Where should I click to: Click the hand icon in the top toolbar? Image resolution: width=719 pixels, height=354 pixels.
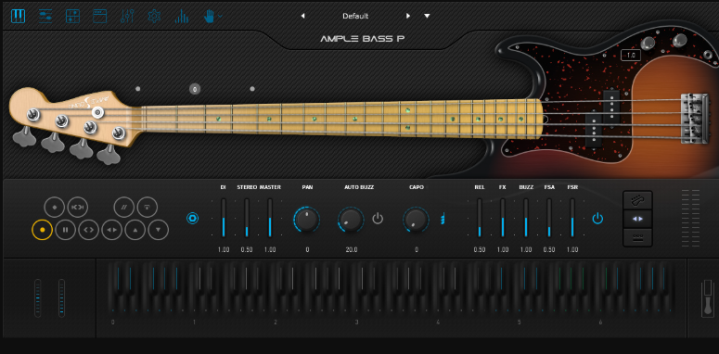(x=209, y=16)
